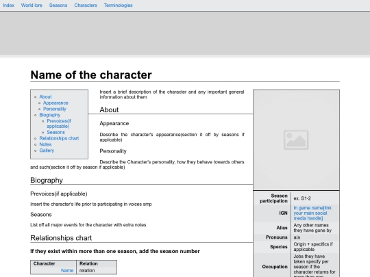Screen dimensions: 370x277
Task: Click the Seasons subheading in Biography
Action: [x=41, y=215]
